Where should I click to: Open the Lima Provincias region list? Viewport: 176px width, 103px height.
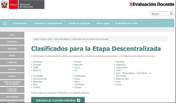[40, 79]
